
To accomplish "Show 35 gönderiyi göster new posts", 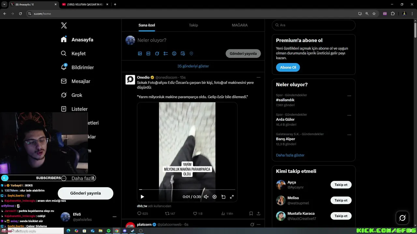I will coord(193,66).
